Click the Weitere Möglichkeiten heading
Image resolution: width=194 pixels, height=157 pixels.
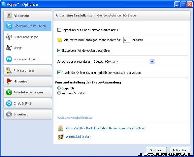click(75, 118)
